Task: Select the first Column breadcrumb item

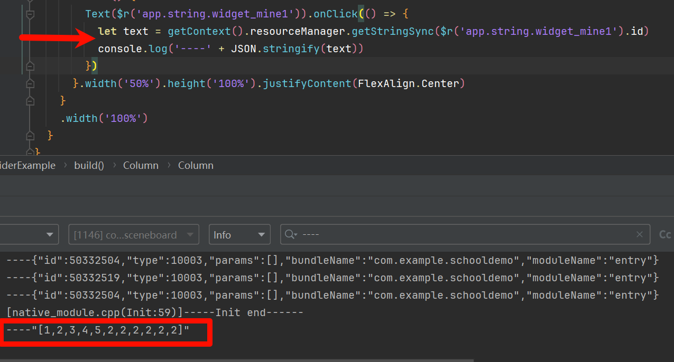Action: (141, 165)
